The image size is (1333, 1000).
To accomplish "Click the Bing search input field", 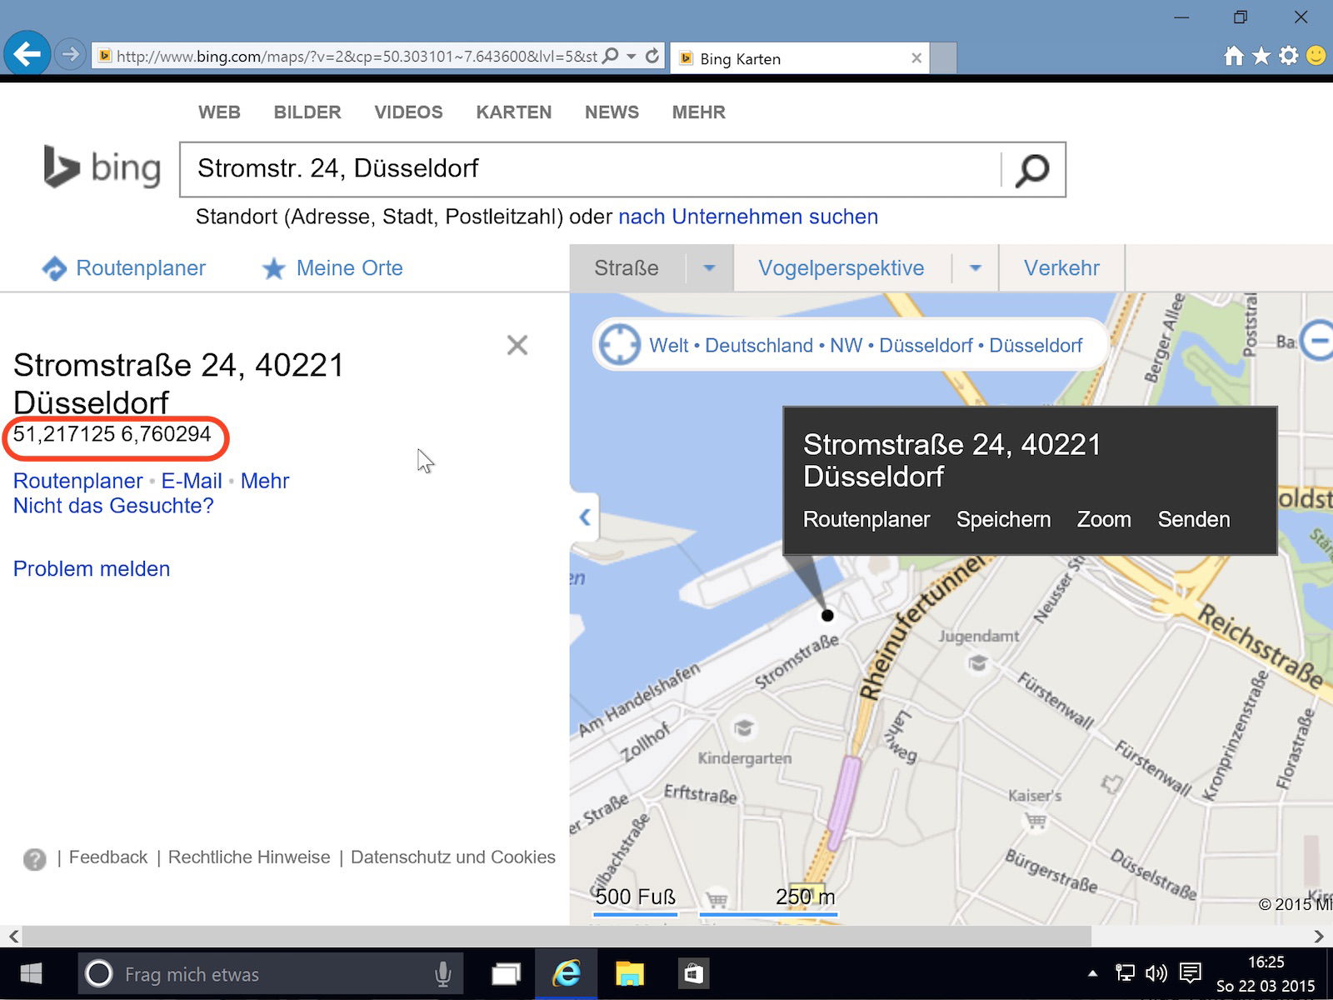I will tap(590, 169).
